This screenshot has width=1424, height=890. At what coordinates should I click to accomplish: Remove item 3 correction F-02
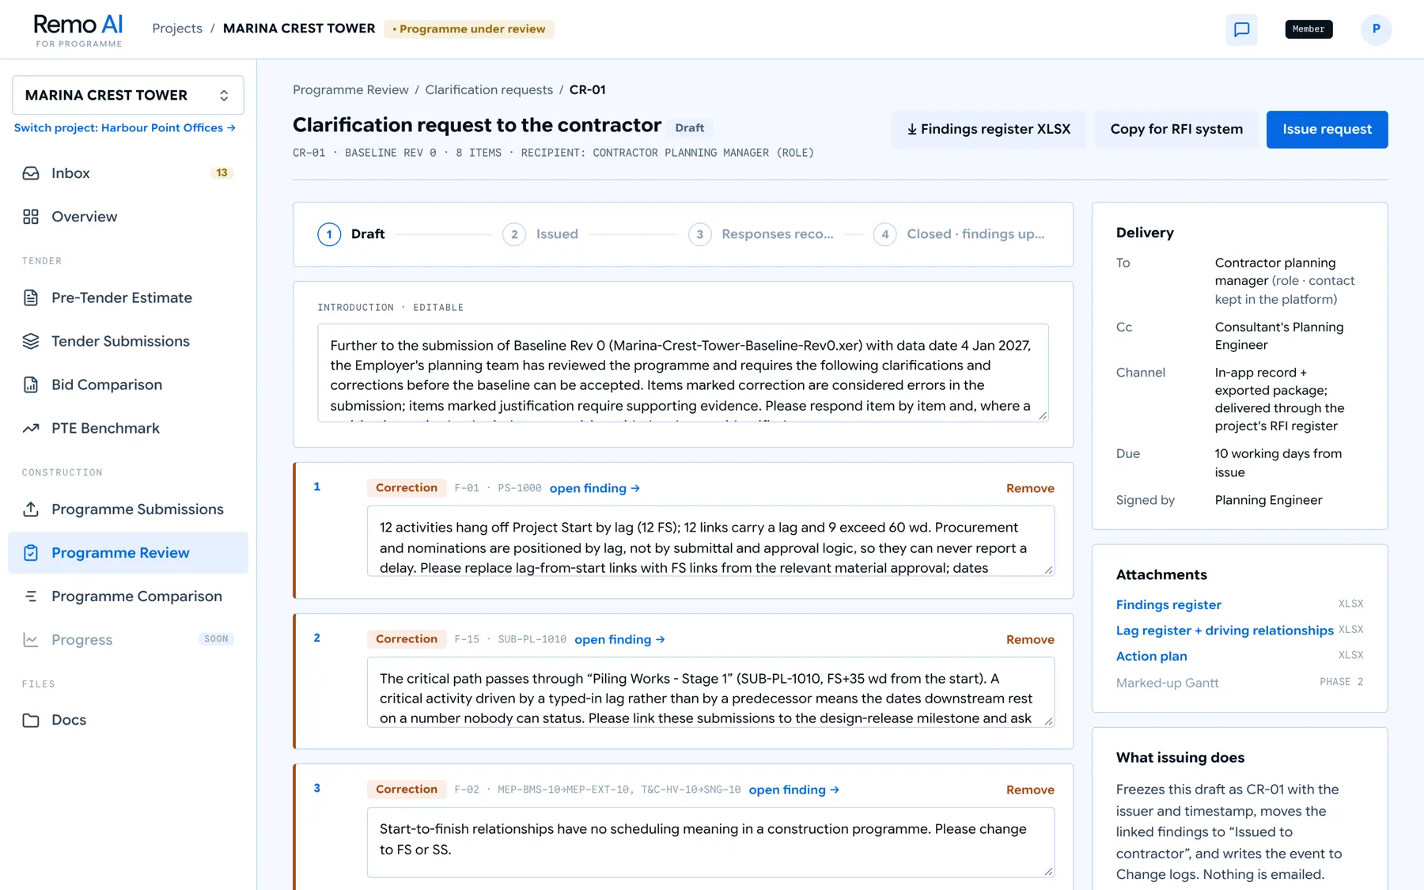(1030, 790)
